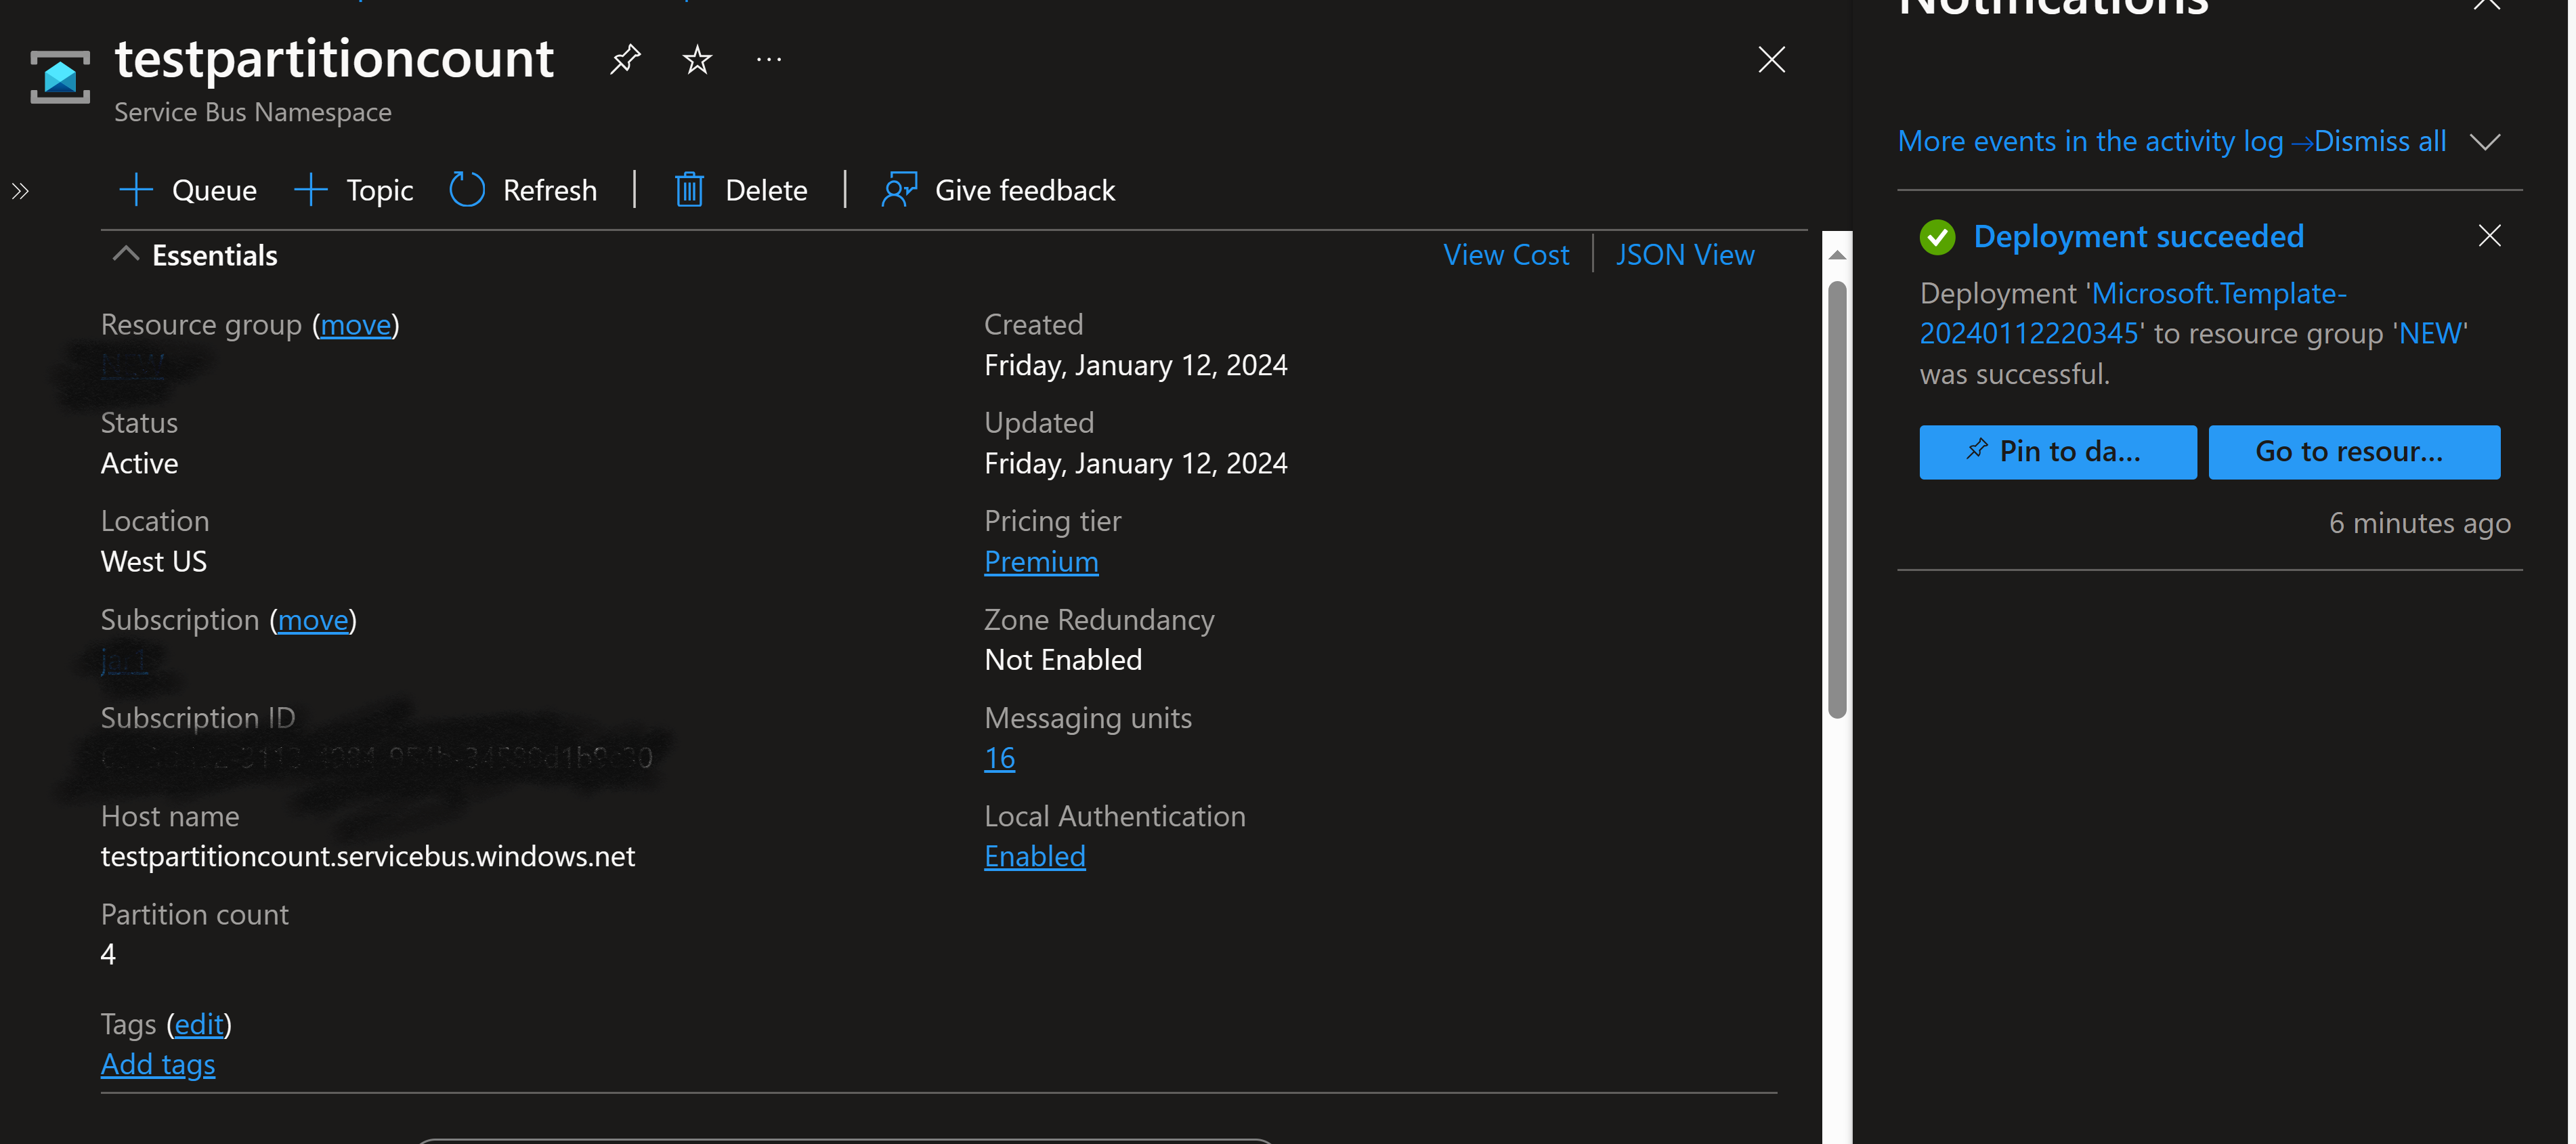The width and height of the screenshot is (2576, 1144).
Task: Click move link next to Subscription
Action: 313,620
